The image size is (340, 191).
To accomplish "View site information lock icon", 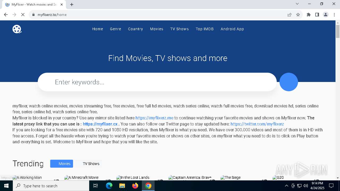I will pos(33,15).
